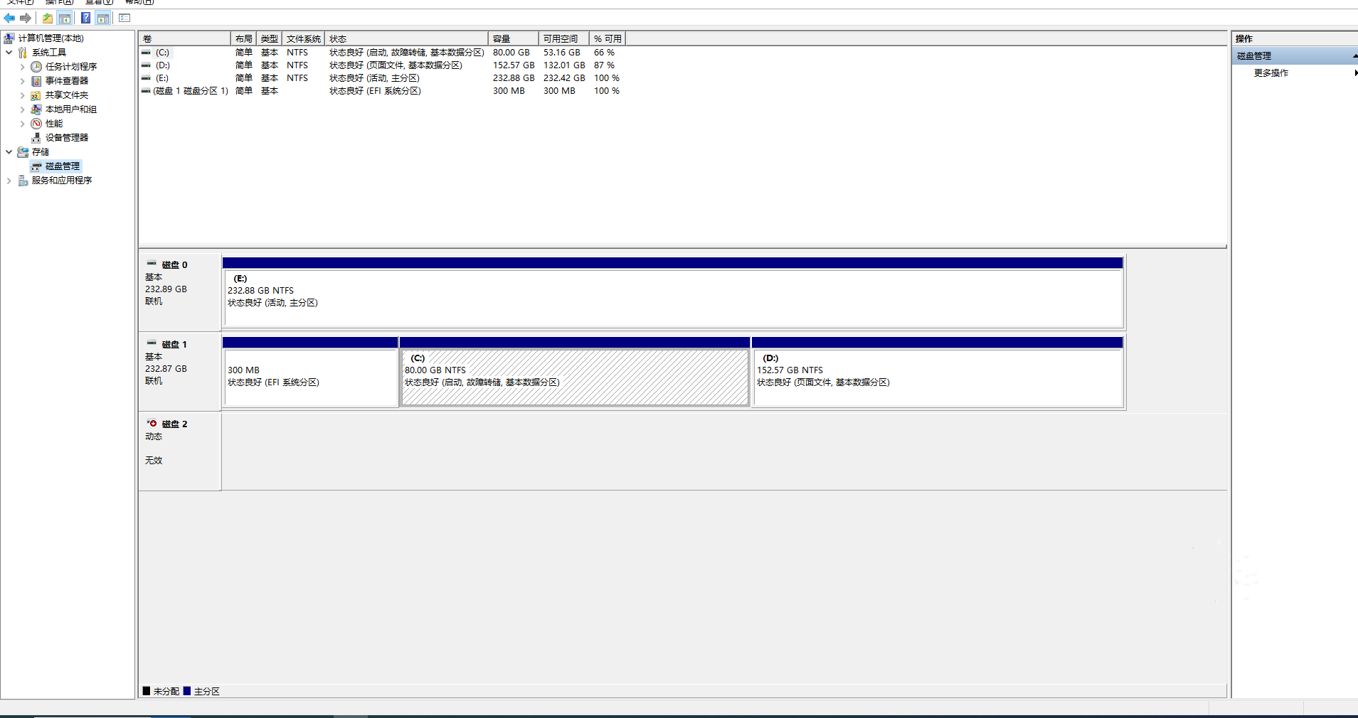1358x718 pixels.
Task: Click the Up one level folder icon
Action: tap(47, 18)
